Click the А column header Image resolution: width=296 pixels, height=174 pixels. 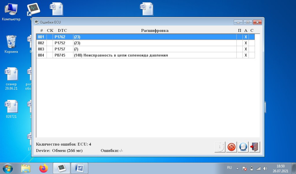(246, 31)
